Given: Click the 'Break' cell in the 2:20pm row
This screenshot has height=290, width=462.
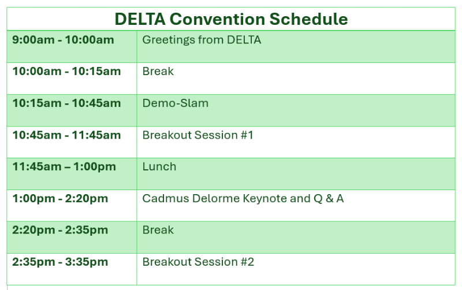Looking at the screenshot, I should coord(158,230).
